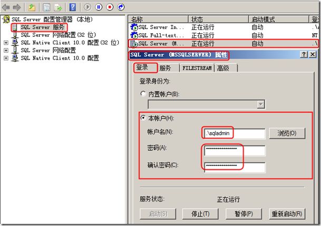Sort by the 名称 column header
This screenshot has width=321, height=226.
click(159, 19)
